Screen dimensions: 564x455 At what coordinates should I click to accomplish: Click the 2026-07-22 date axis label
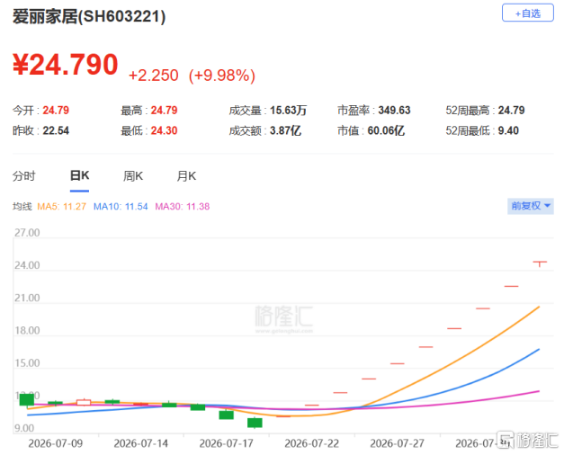pyautogui.click(x=312, y=443)
